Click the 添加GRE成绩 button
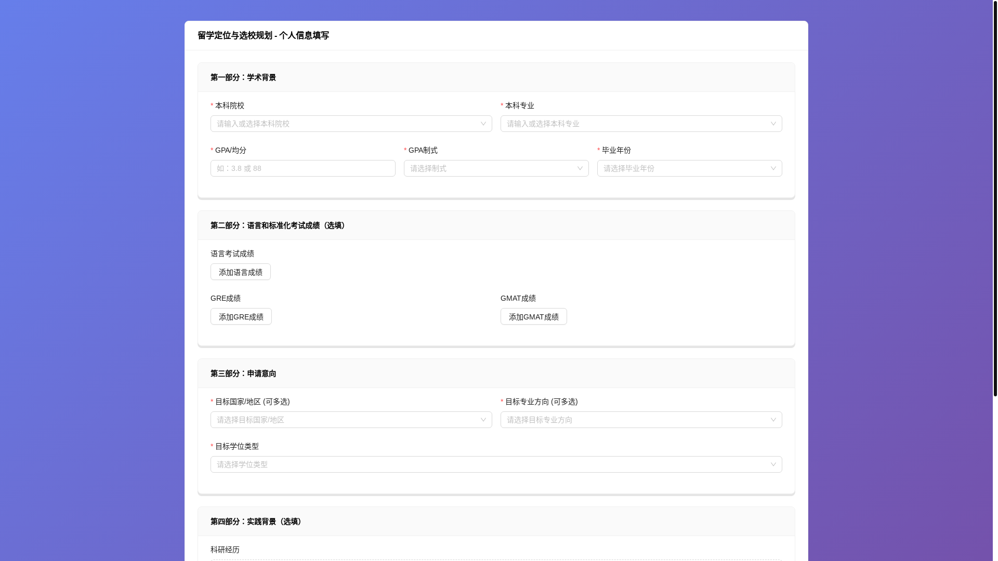The image size is (998, 561). 241,317
